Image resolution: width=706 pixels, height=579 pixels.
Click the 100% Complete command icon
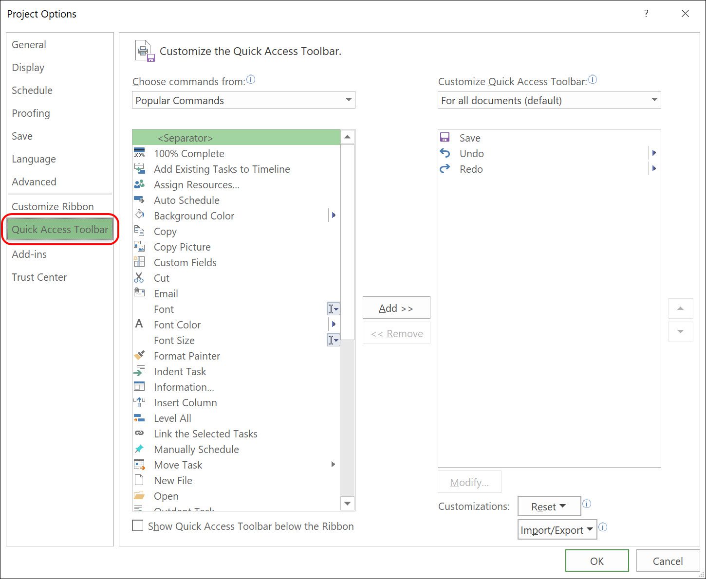click(x=139, y=153)
